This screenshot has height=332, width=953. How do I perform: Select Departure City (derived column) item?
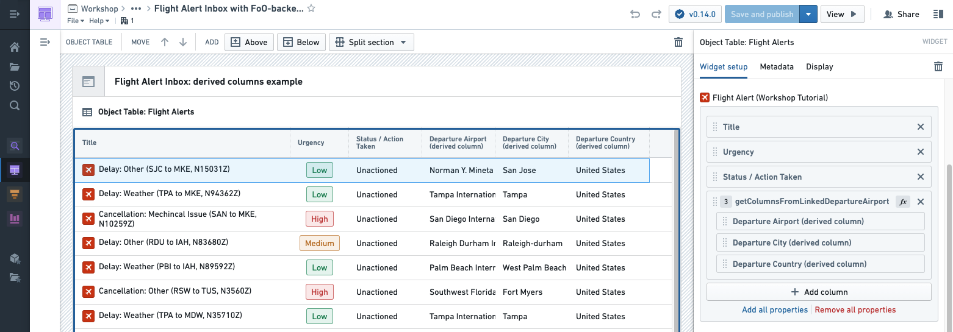pos(821,242)
